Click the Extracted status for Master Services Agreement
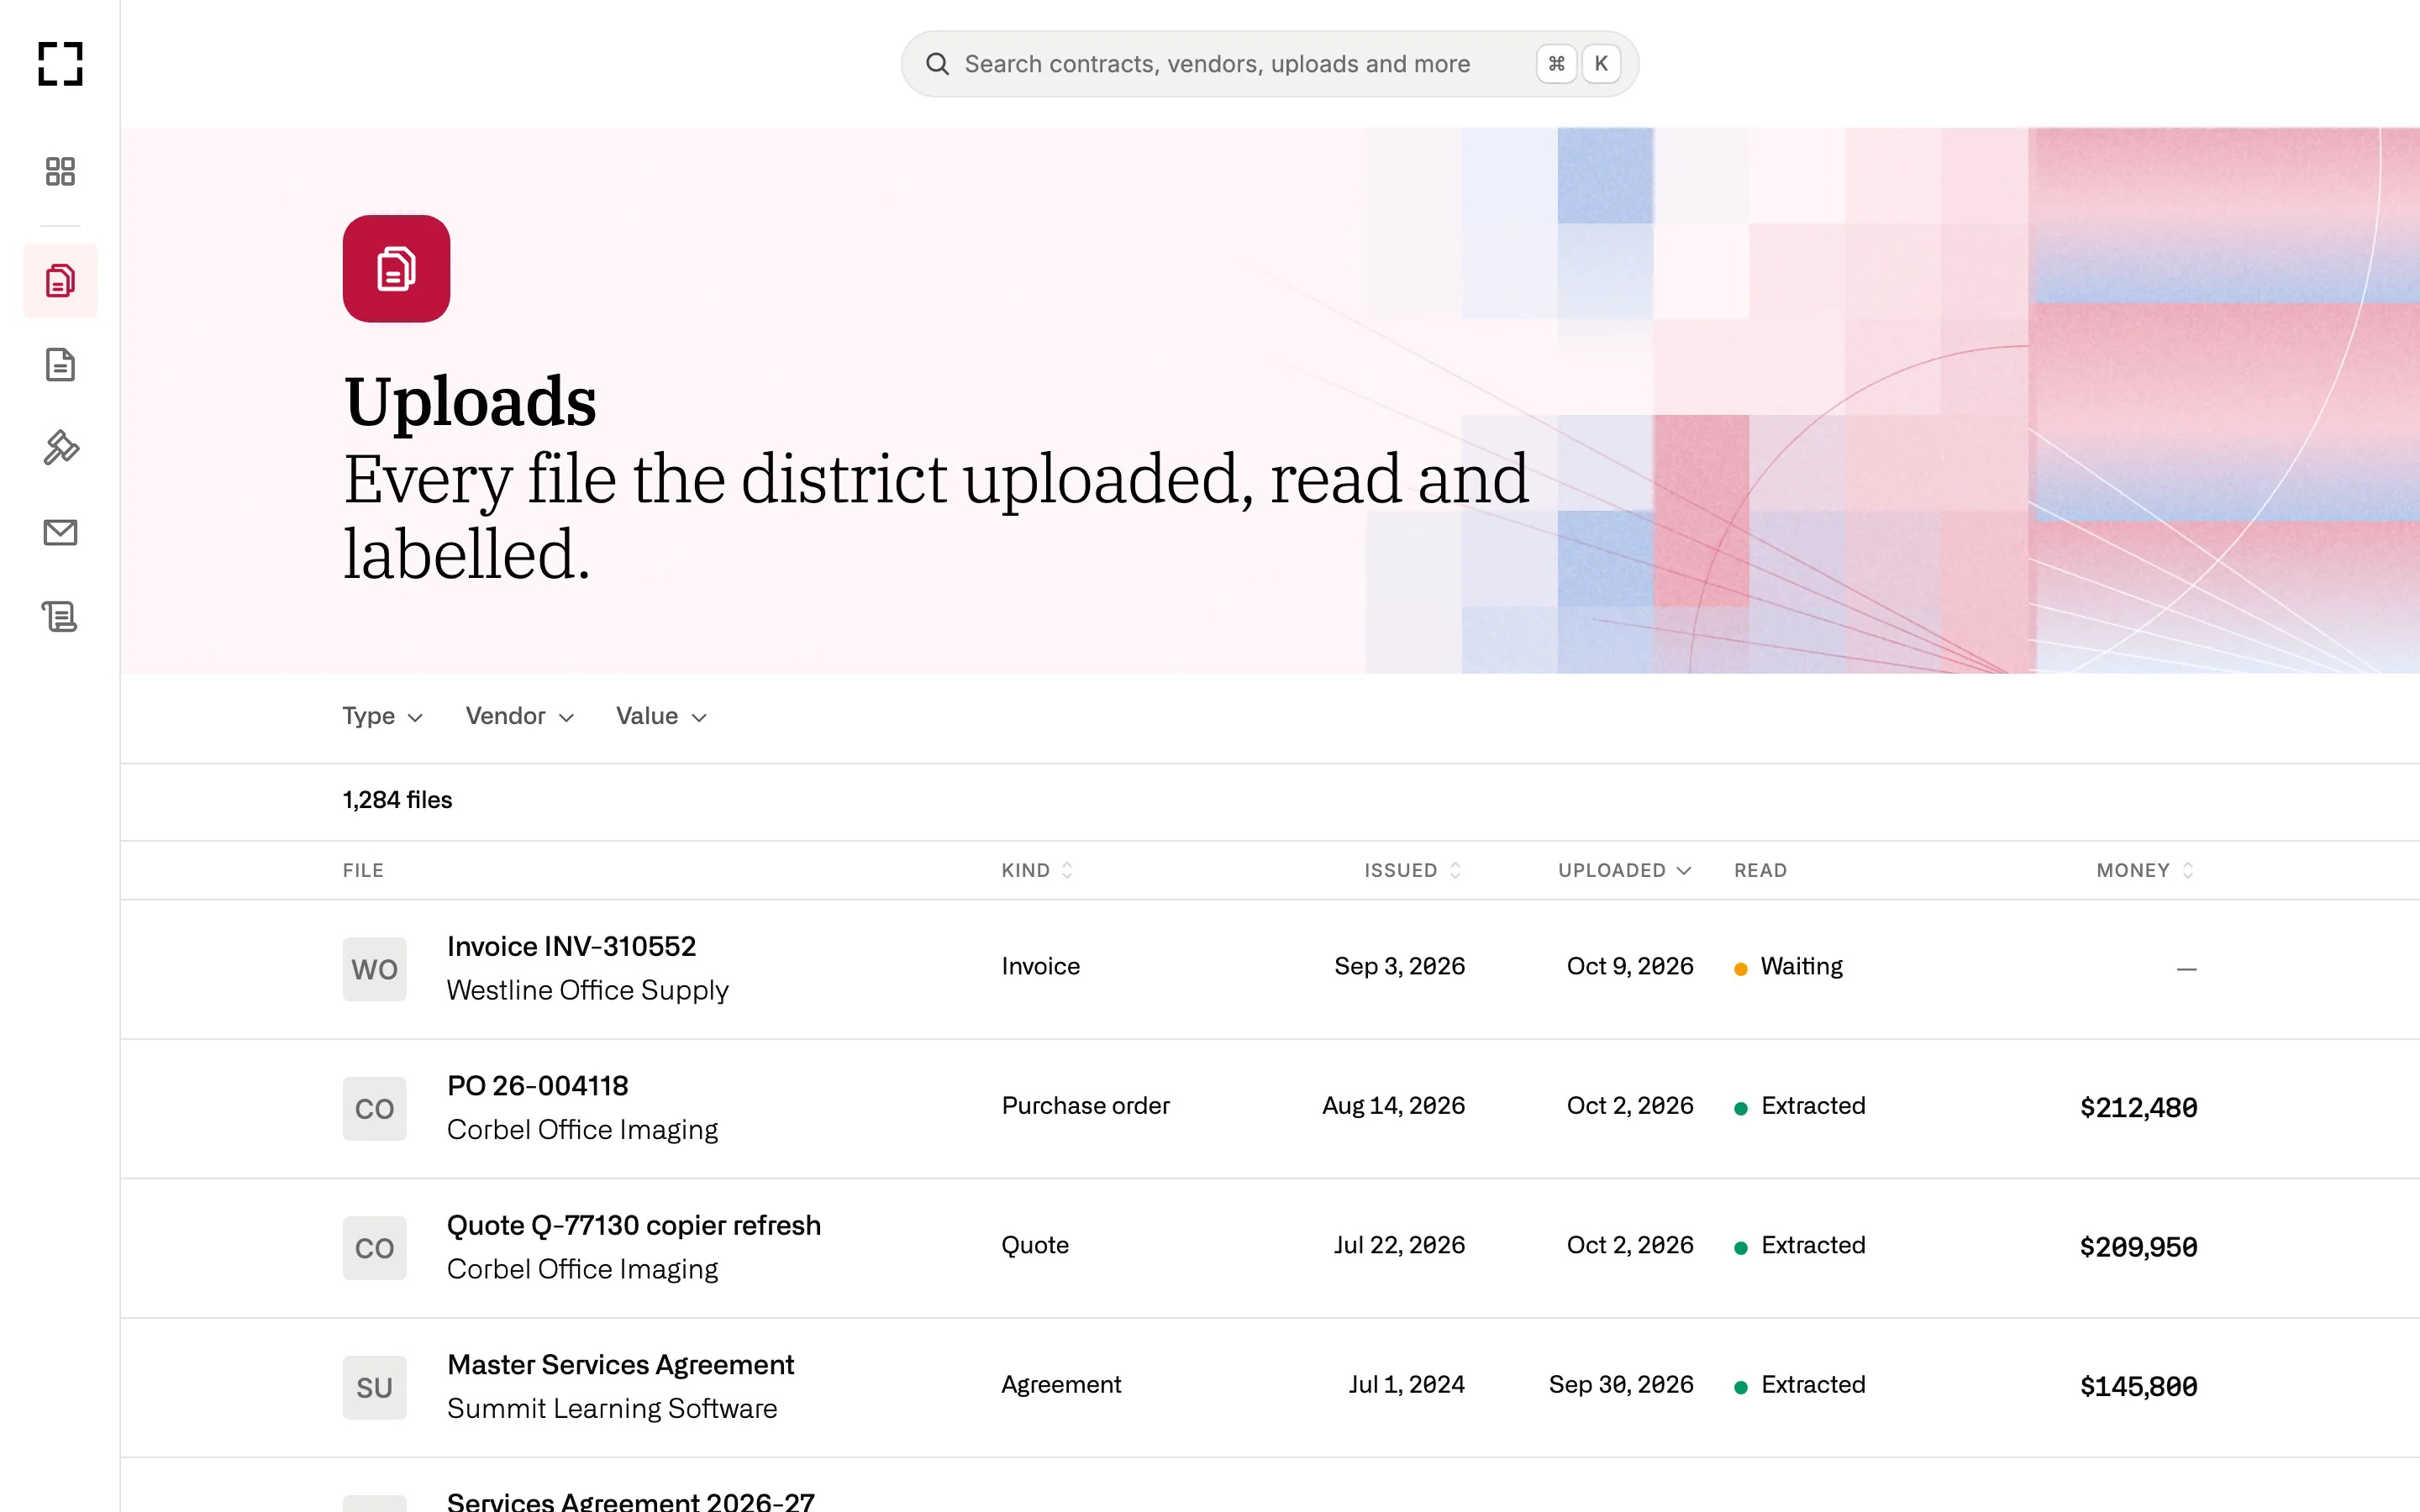The image size is (2420, 1512). (1800, 1384)
